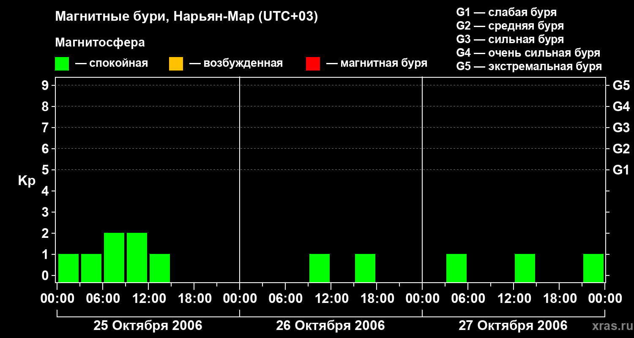The width and height of the screenshot is (634, 338).
Task: Select the 21:00–24:00 bar on 27 October
Action: (x=593, y=268)
